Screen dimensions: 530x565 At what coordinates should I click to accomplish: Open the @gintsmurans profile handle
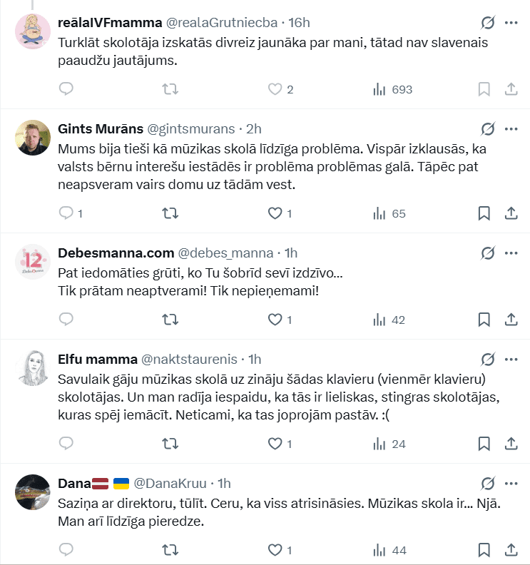[190, 129]
